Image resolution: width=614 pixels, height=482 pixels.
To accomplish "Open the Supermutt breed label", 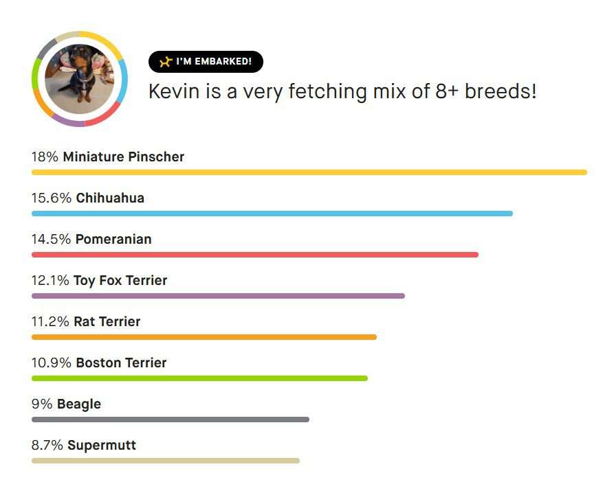I will 102,445.
